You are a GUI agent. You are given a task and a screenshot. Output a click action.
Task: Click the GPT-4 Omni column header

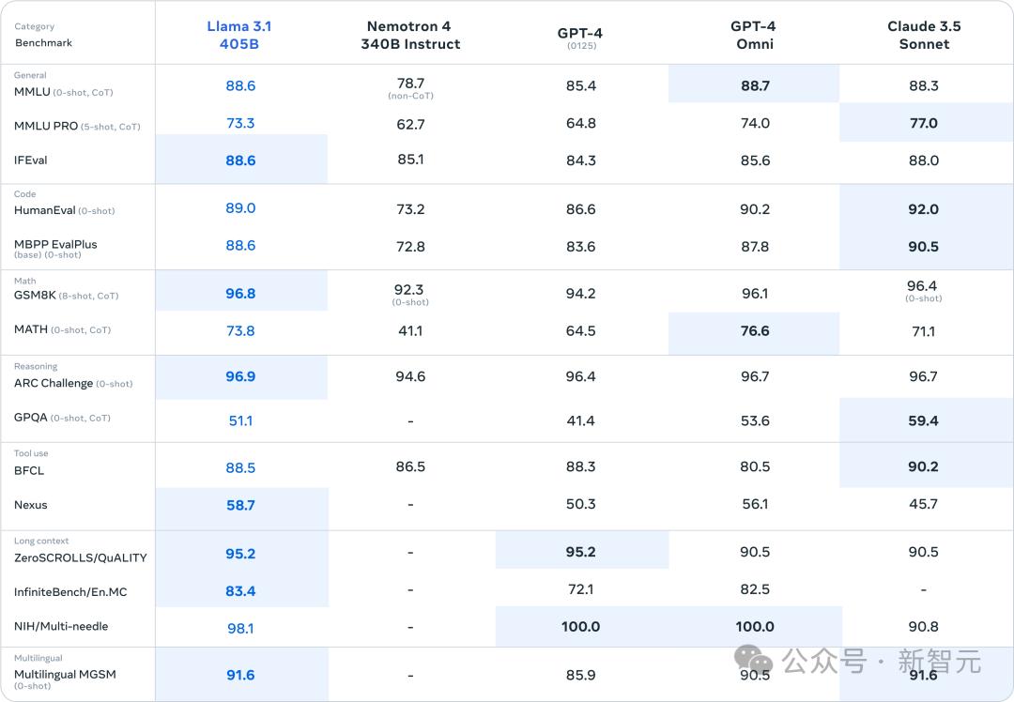[754, 35]
